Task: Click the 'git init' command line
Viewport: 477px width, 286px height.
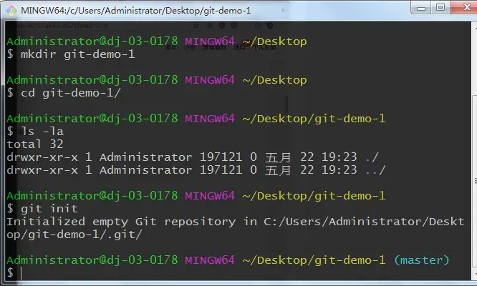Action: 42,209
